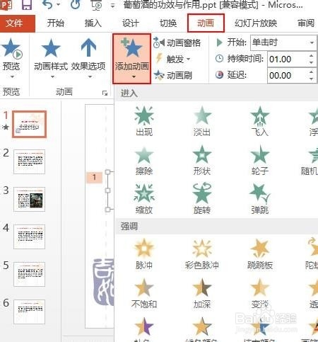
Task: Expand the 动画样式 dropdown arrow
Action: pos(52,76)
